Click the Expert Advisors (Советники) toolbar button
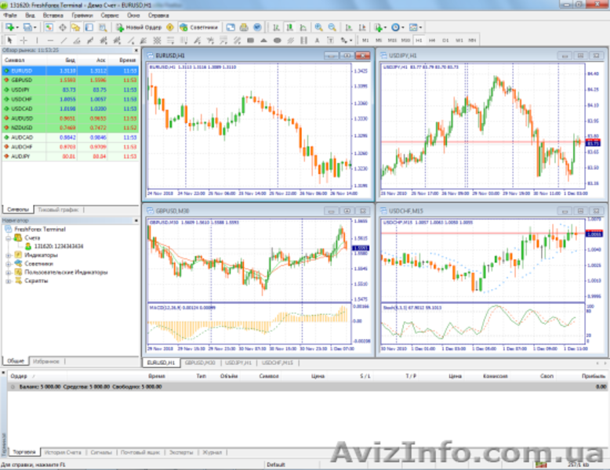The image size is (610, 470). coord(198,27)
